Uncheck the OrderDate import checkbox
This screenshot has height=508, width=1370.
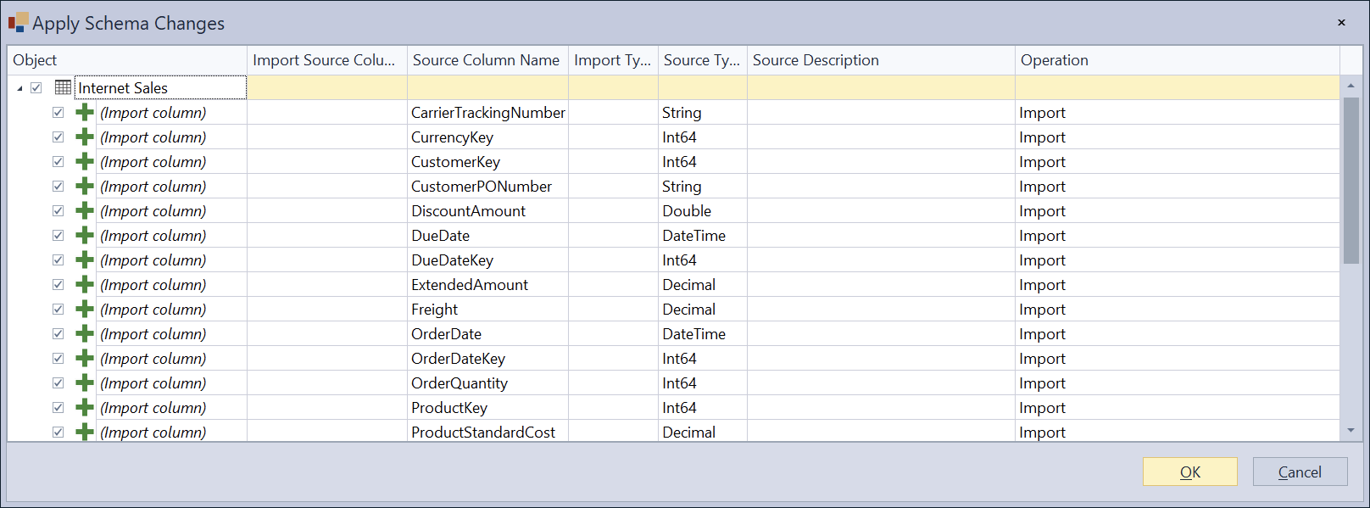pyautogui.click(x=58, y=333)
